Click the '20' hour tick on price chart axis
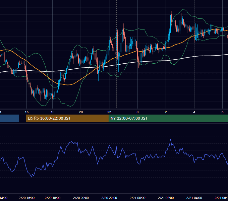228x201 pixels. tap(81, 112)
